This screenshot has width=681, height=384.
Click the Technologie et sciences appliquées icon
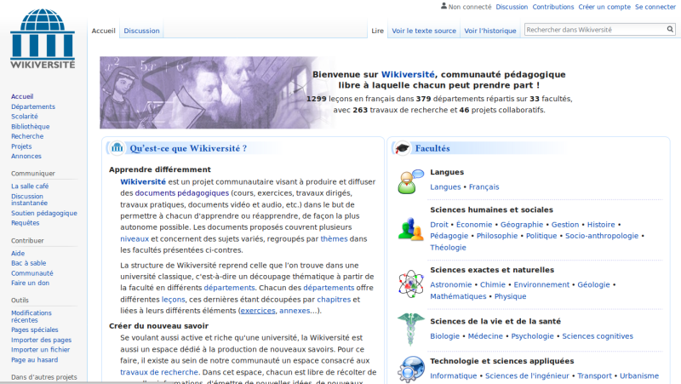411,369
